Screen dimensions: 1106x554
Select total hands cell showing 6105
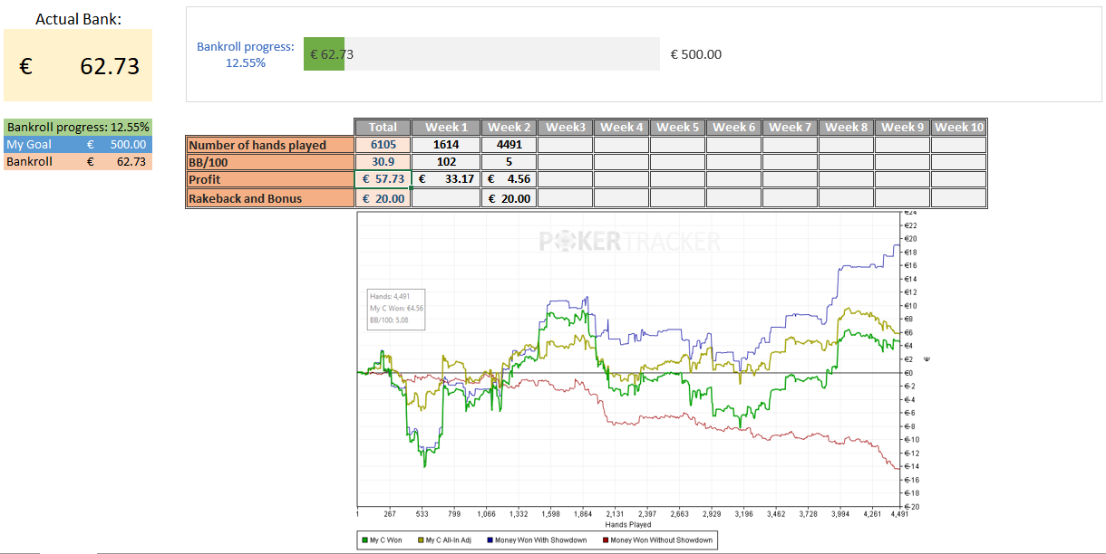point(383,145)
